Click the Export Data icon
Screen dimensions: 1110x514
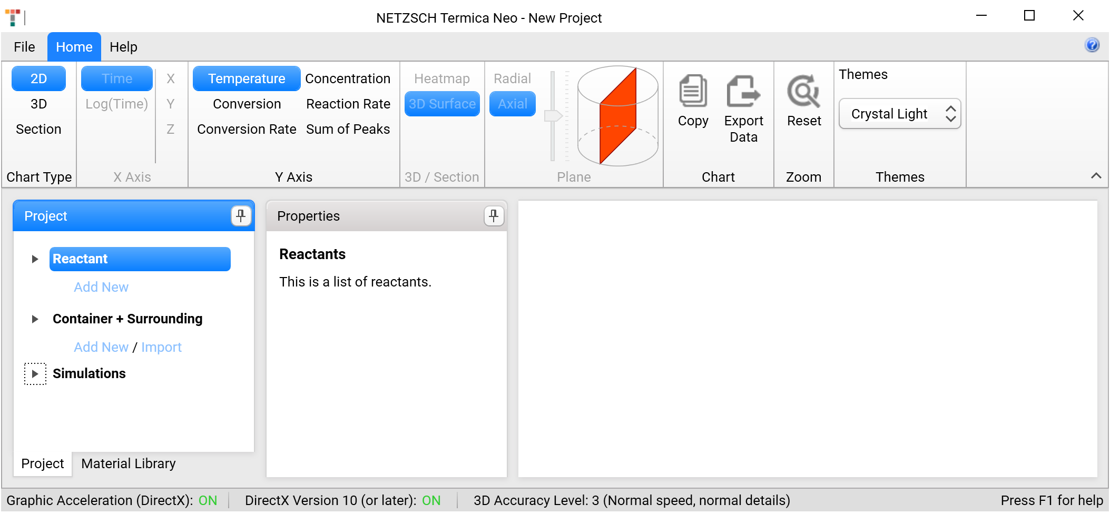[x=743, y=91]
